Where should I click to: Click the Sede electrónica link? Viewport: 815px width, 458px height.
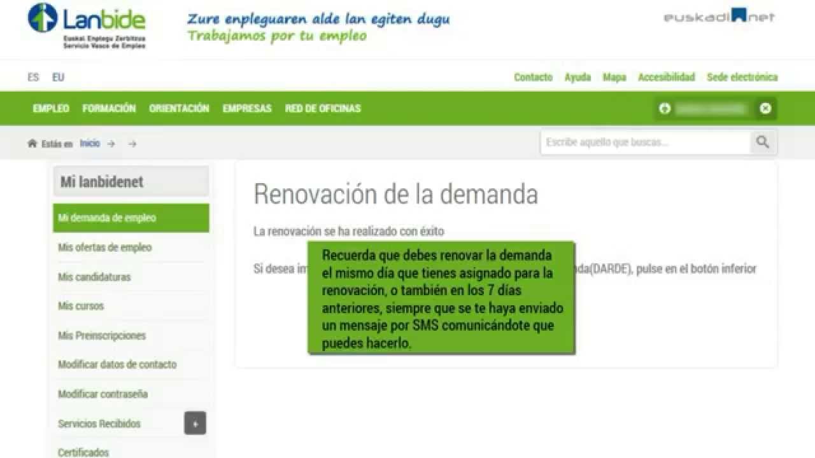point(742,77)
